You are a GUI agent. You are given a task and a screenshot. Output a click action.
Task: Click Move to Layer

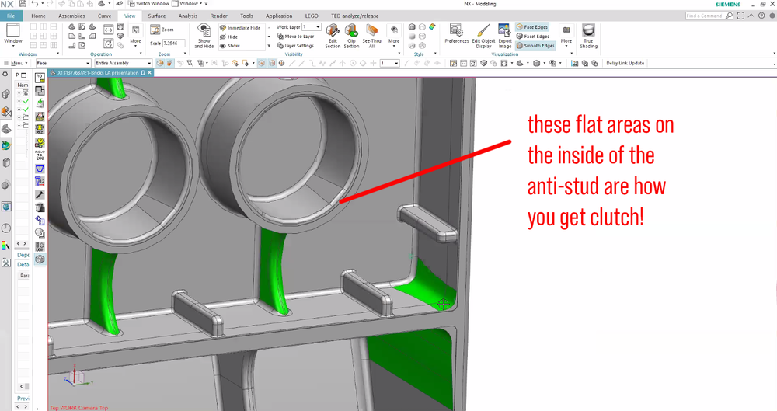296,37
